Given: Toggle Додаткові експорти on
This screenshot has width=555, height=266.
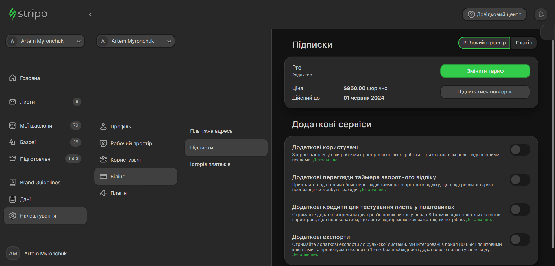Looking at the screenshot, I should [x=520, y=239].
